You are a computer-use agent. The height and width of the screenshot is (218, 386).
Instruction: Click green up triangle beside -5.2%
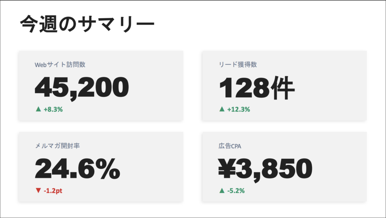[222, 190]
